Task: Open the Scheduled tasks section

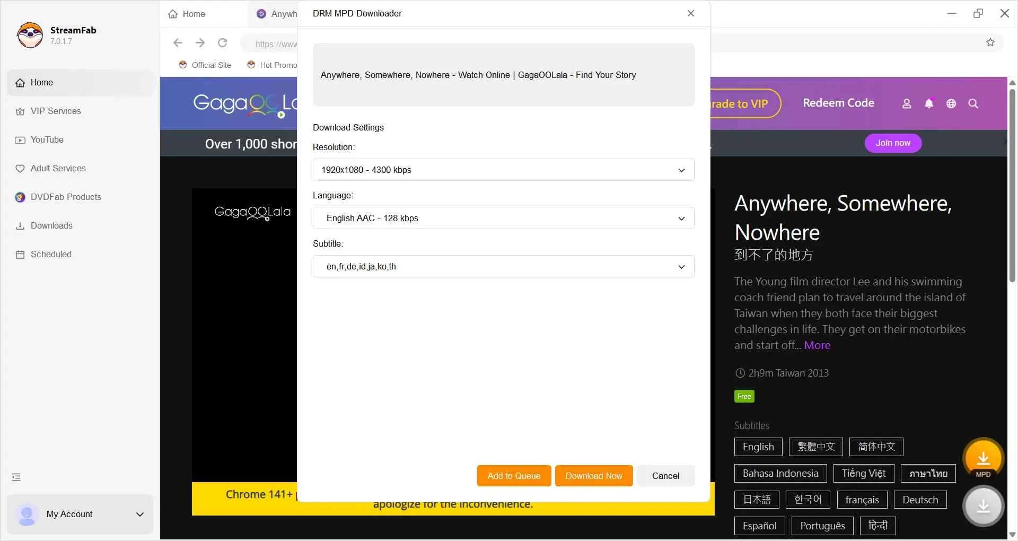Action: (x=80, y=255)
